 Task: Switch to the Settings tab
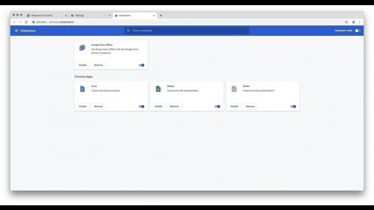tap(90, 16)
